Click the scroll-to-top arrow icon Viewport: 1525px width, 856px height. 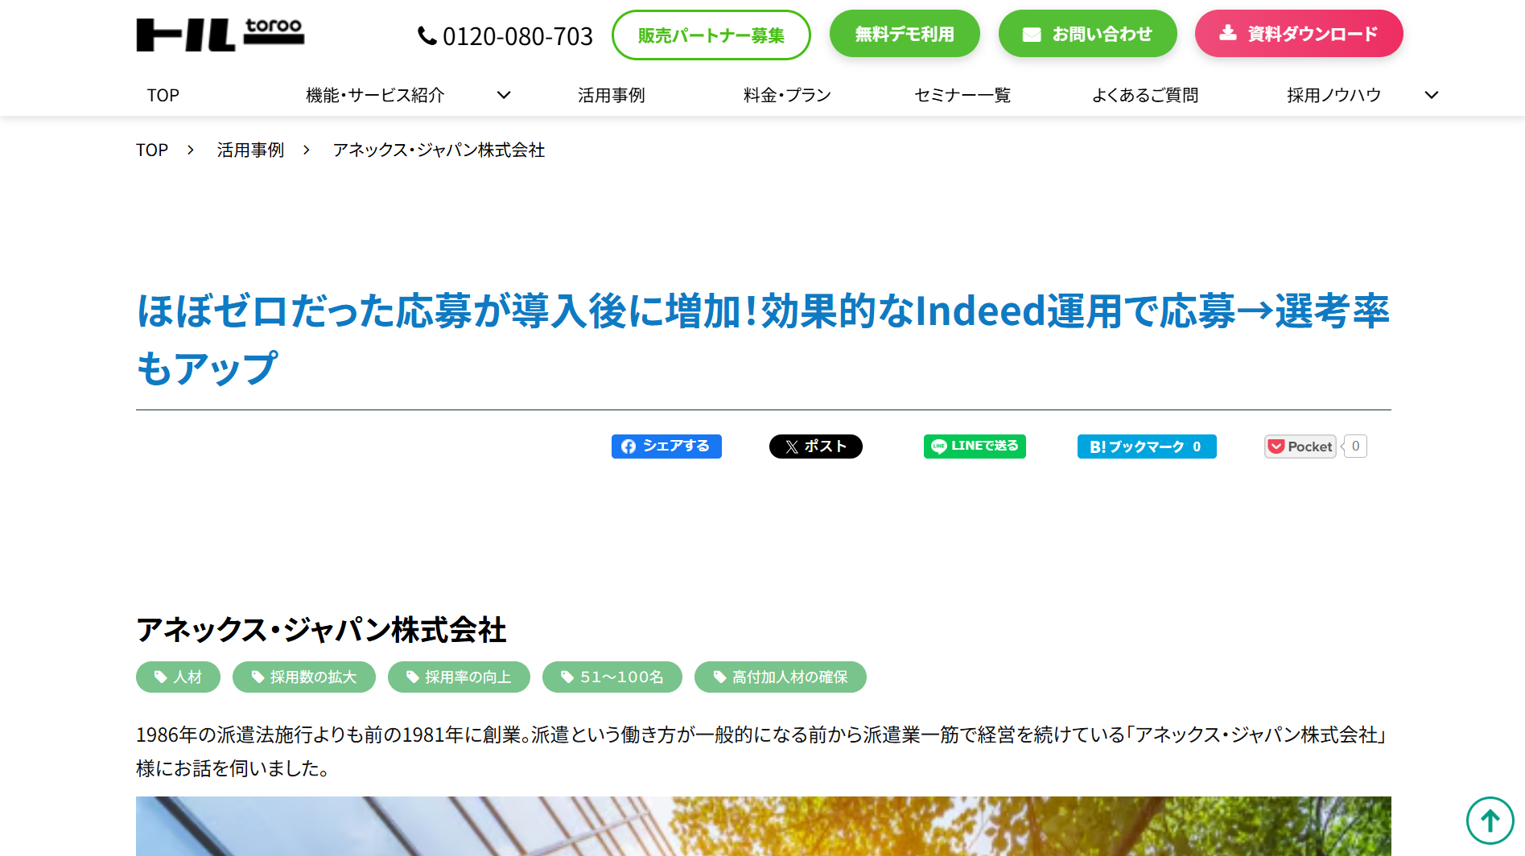click(1490, 821)
